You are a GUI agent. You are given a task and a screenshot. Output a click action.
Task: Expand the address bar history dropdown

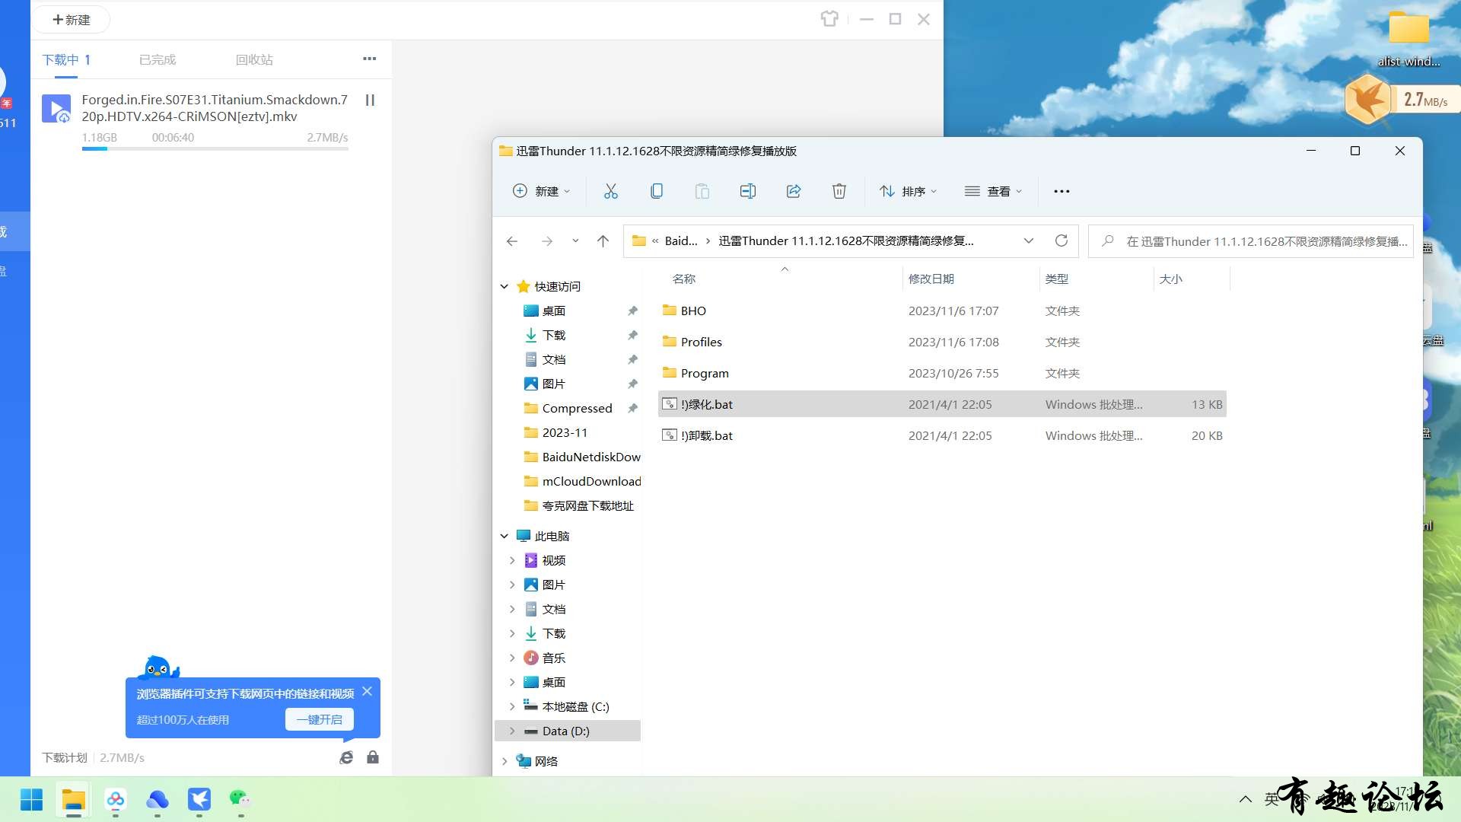point(1029,241)
